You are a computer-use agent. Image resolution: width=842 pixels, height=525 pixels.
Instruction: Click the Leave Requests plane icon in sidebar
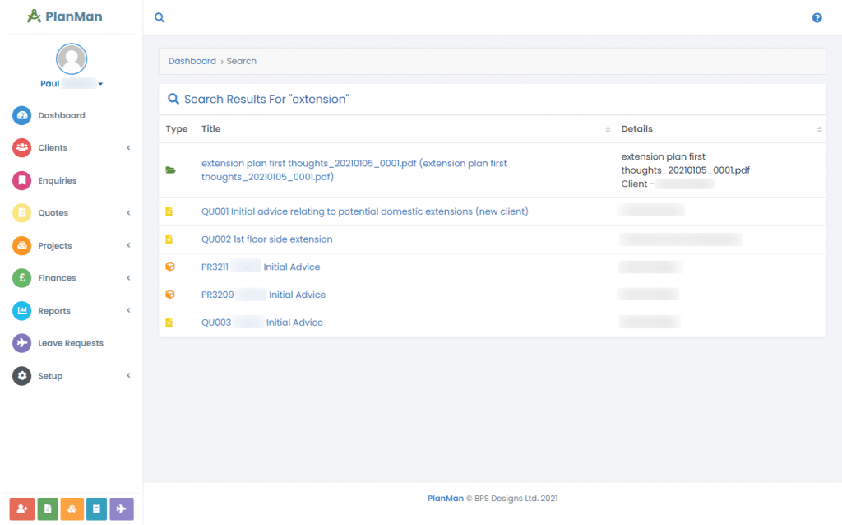[22, 343]
